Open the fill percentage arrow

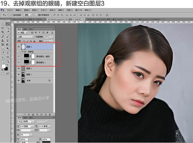(x=51, y=41)
